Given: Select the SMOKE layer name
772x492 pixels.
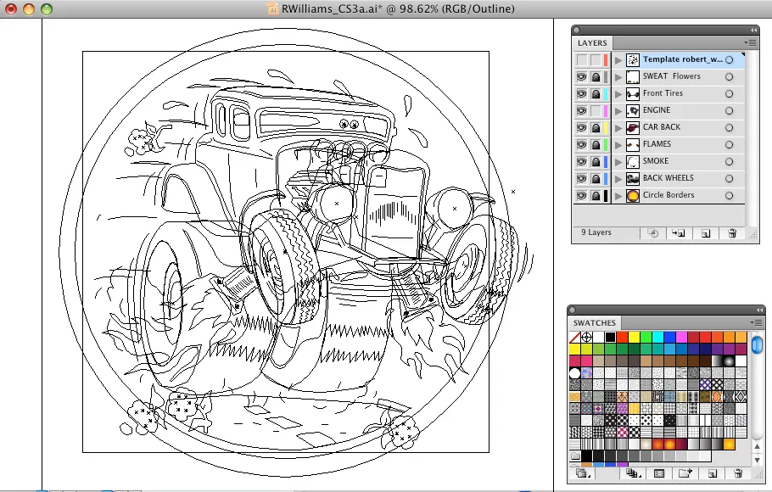Looking at the screenshot, I should (x=656, y=161).
